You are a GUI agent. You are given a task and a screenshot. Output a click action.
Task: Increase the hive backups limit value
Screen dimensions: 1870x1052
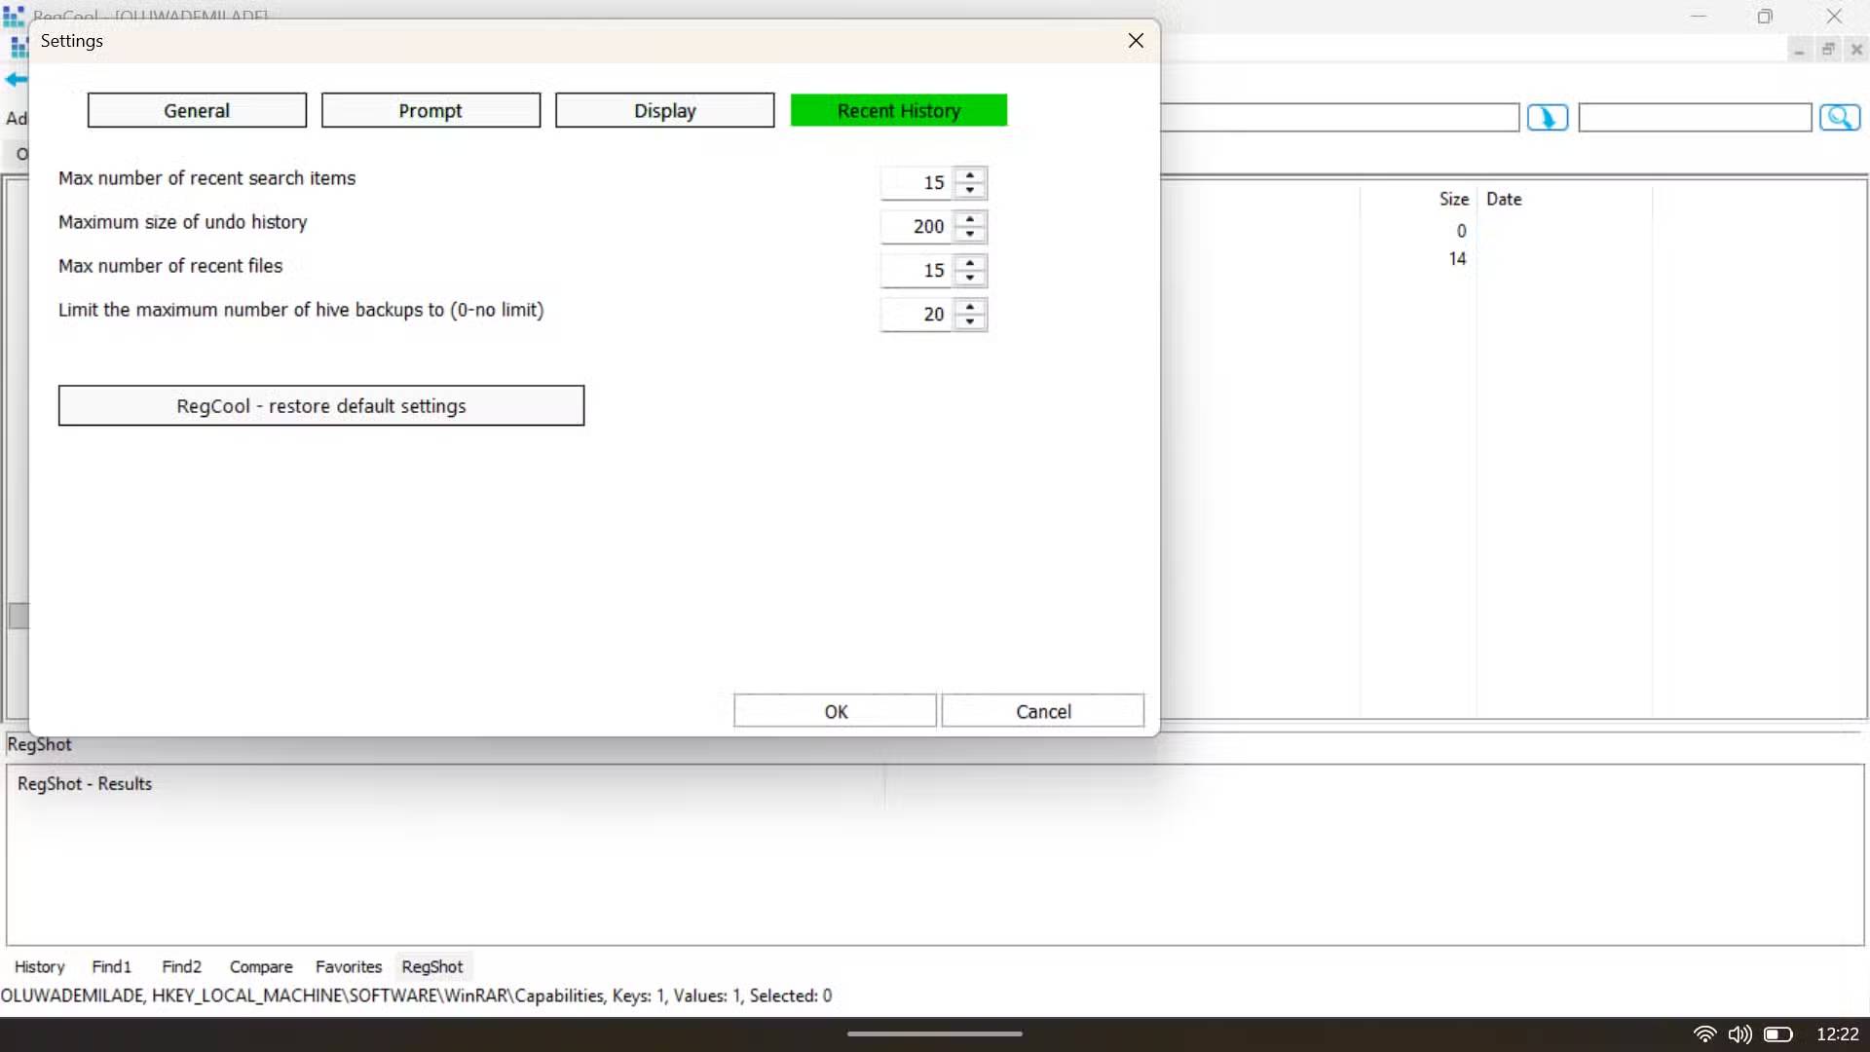(x=970, y=307)
